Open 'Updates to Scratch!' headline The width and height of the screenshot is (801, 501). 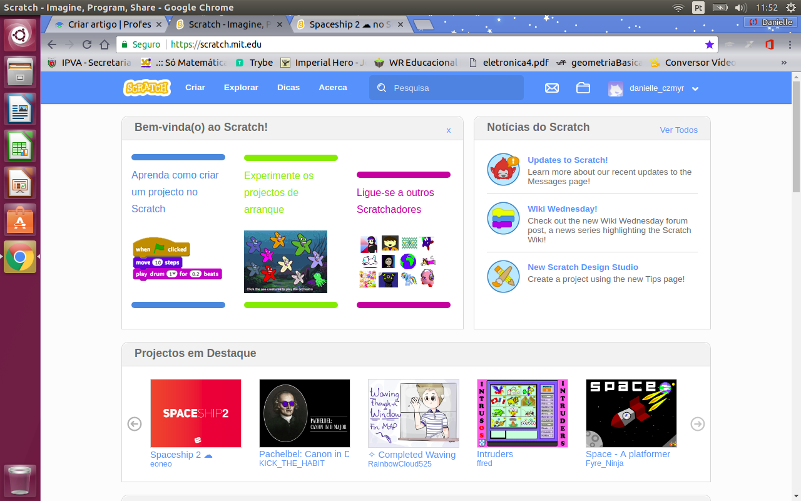click(568, 160)
